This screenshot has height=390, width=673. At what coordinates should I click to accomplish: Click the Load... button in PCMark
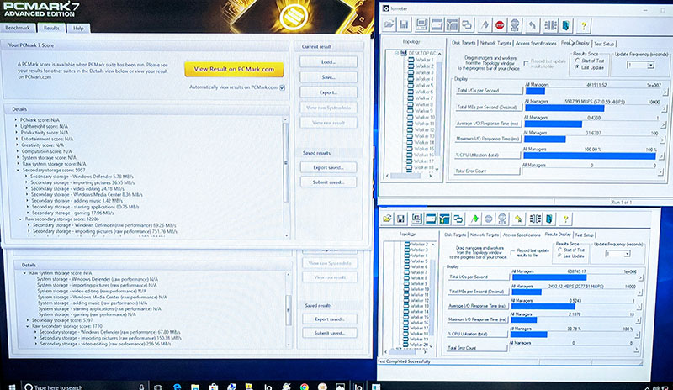point(327,62)
